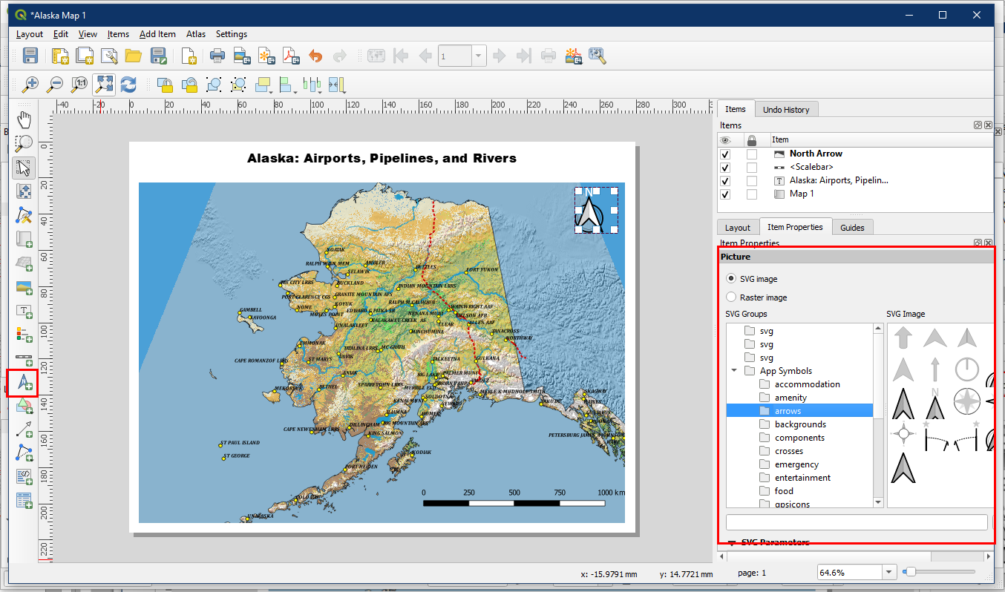Open the Add Item menu
Screen dimensions: 1005x592
[157, 34]
